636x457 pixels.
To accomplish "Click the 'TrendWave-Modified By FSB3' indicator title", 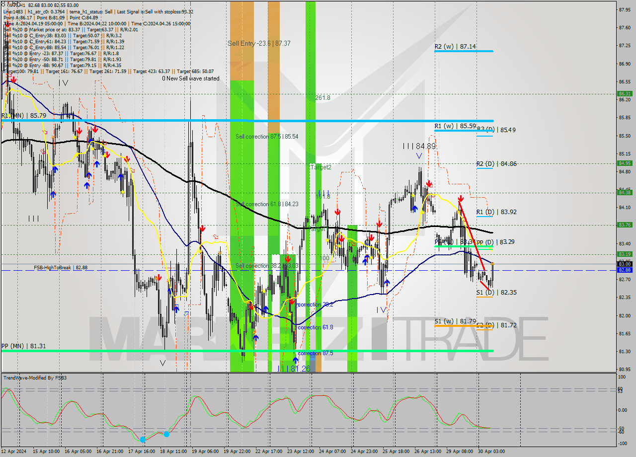I will coord(35,378).
